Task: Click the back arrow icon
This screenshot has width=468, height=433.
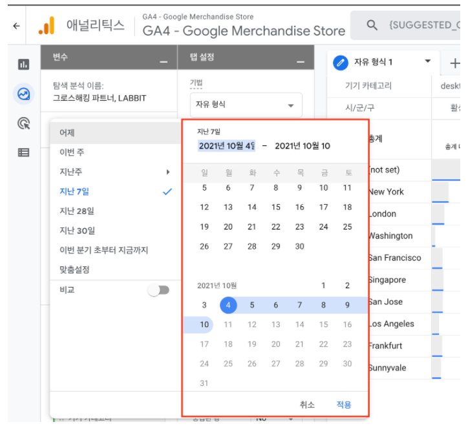Action: pyautogui.click(x=16, y=26)
